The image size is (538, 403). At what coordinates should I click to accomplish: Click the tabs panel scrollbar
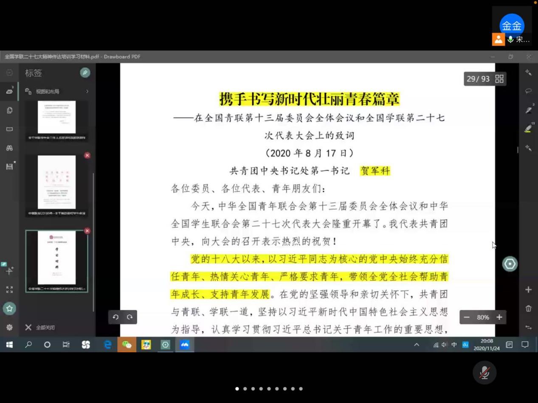[93, 242]
